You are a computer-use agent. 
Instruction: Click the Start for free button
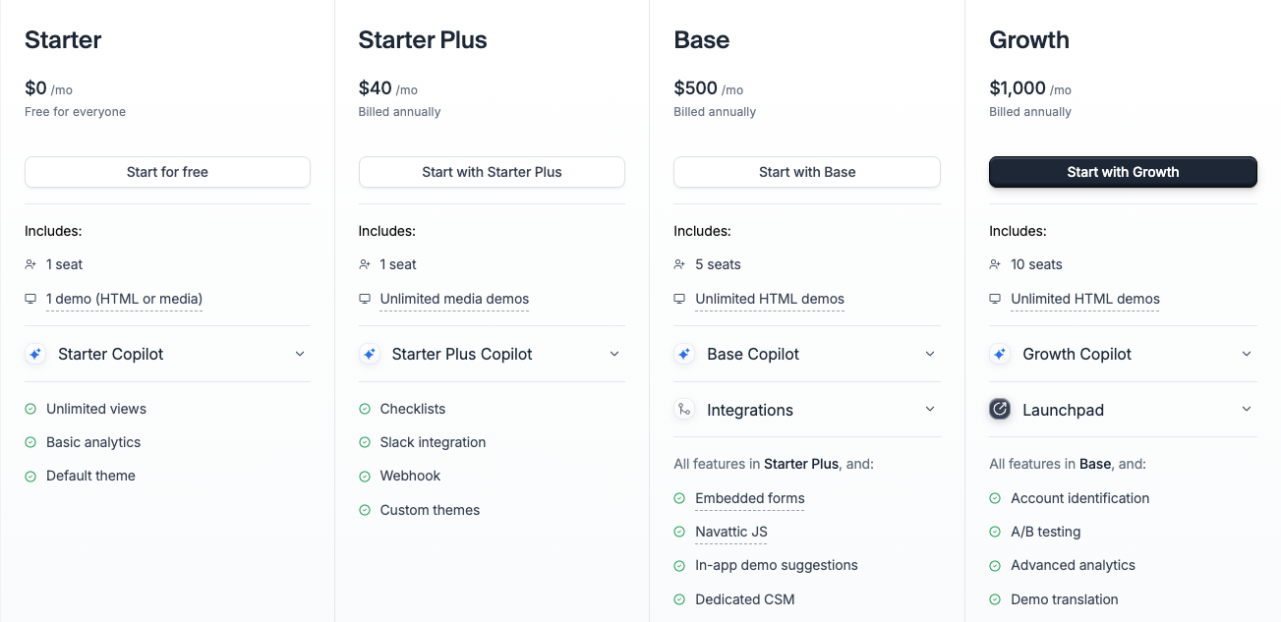click(x=167, y=171)
